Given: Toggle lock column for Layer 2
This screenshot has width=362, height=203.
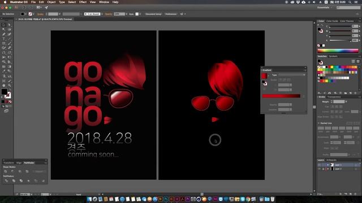Looking at the screenshot, I should click(323, 169).
